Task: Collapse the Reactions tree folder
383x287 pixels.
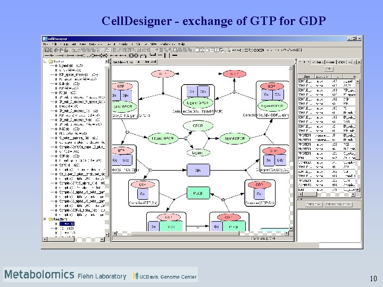Action: pos(45,219)
